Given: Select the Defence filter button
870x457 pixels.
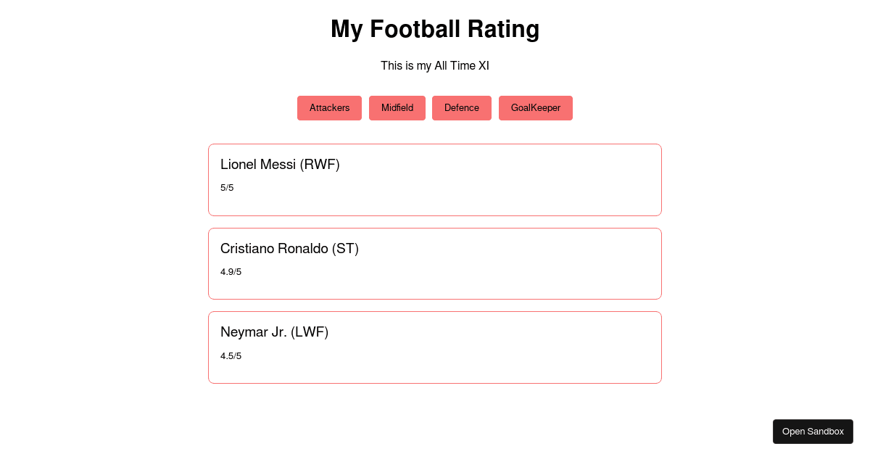Looking at the screenshot, I should (x=461, y=107).
